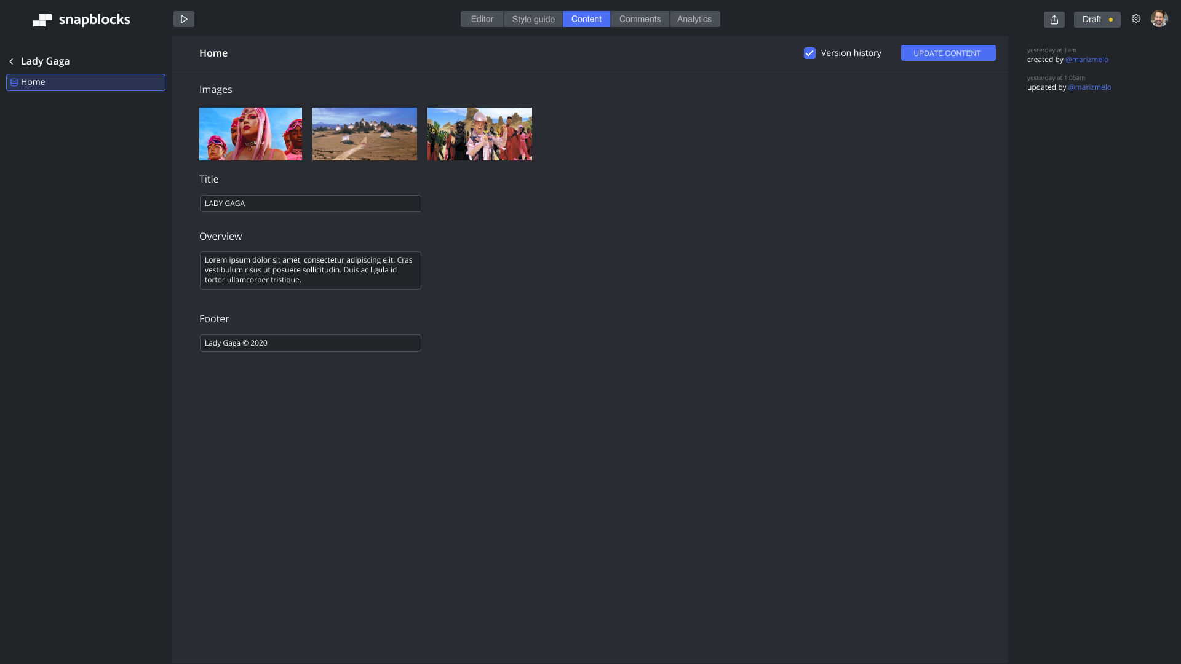Switch to the Editor tab
Image resolution: width=1181 pixels, height=664 pixels.
click(x=482, y=19)
